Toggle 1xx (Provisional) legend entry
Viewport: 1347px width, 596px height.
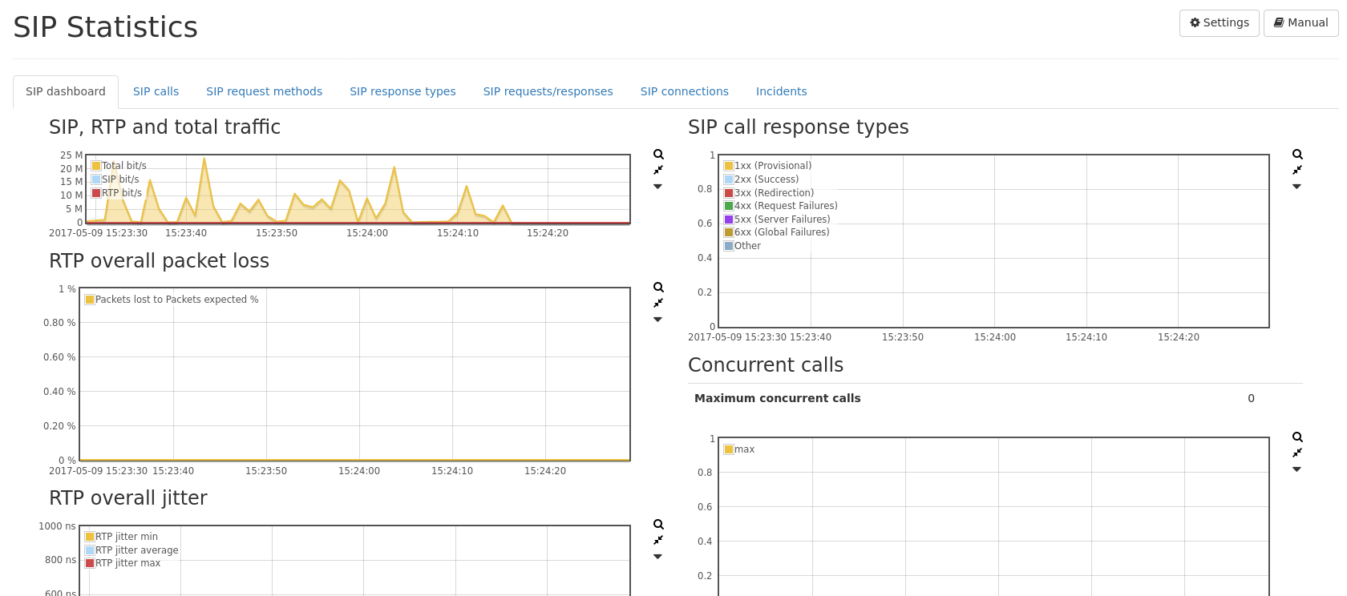tap(767, 166)
